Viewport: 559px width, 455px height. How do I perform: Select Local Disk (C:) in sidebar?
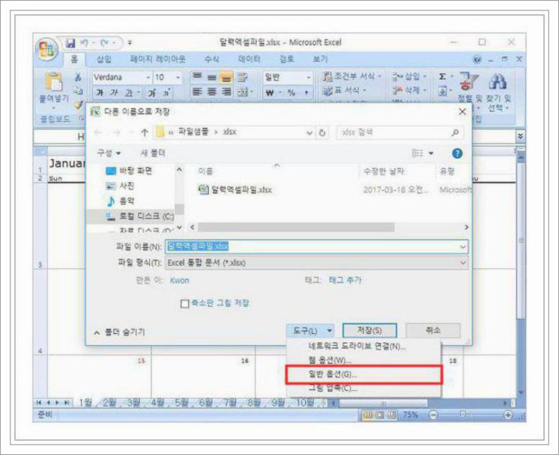pyautogui.click(x=140, y=216)
